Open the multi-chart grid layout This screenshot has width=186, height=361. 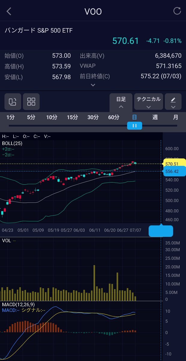(31, 102)
